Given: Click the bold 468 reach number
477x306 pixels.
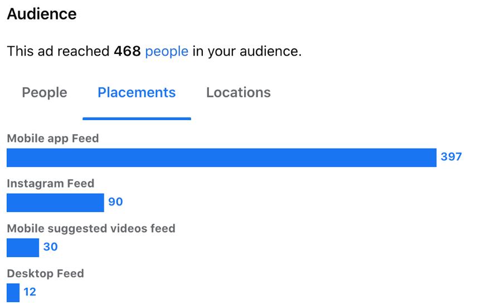Looking at the screenshot, I should pos(127,52).
